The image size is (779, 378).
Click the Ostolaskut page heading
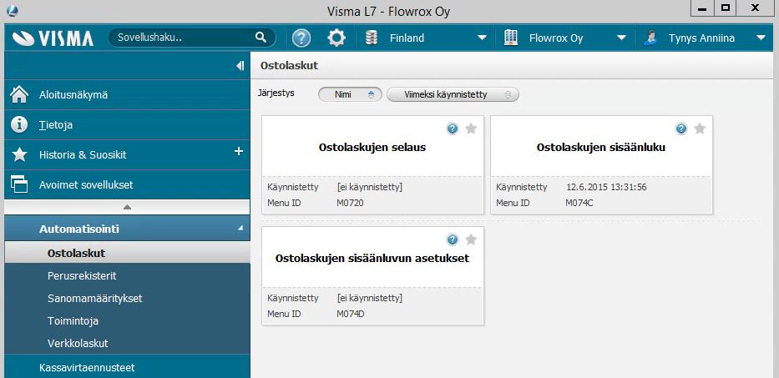pyautogui.click(x=289, y=66)
